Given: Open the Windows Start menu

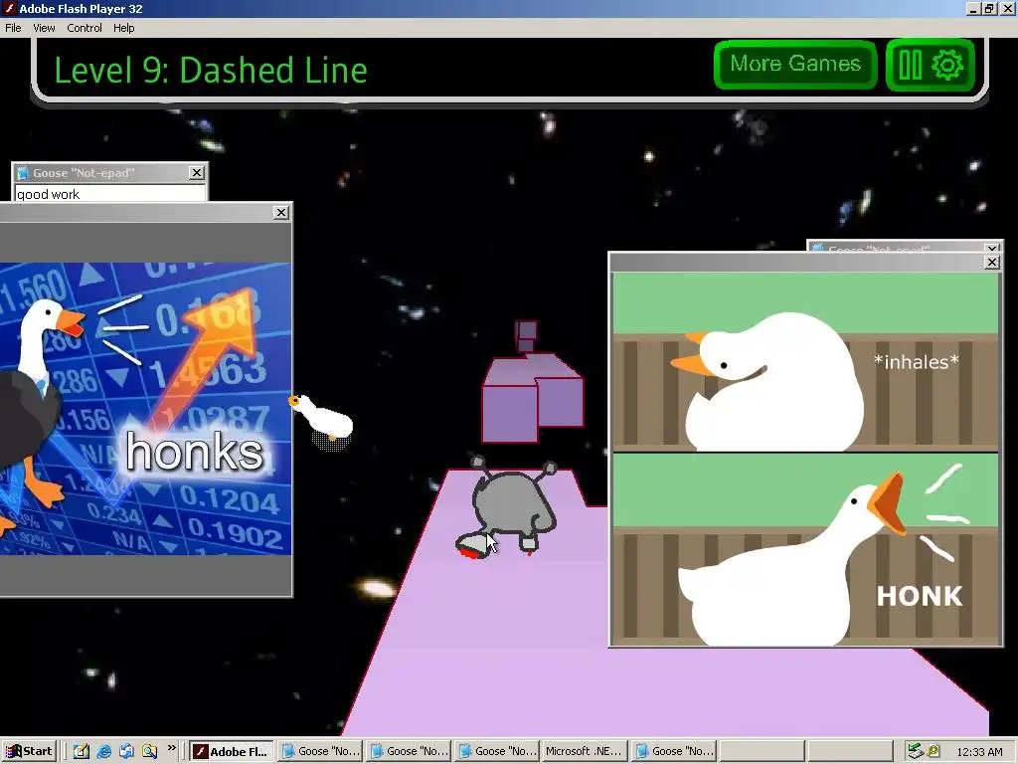Looking at the screenshot, I should (29, 751).
